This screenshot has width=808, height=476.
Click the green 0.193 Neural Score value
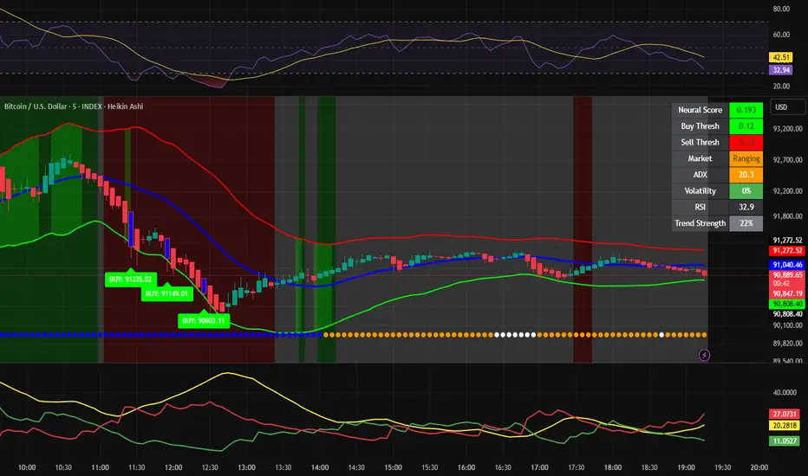746,110
